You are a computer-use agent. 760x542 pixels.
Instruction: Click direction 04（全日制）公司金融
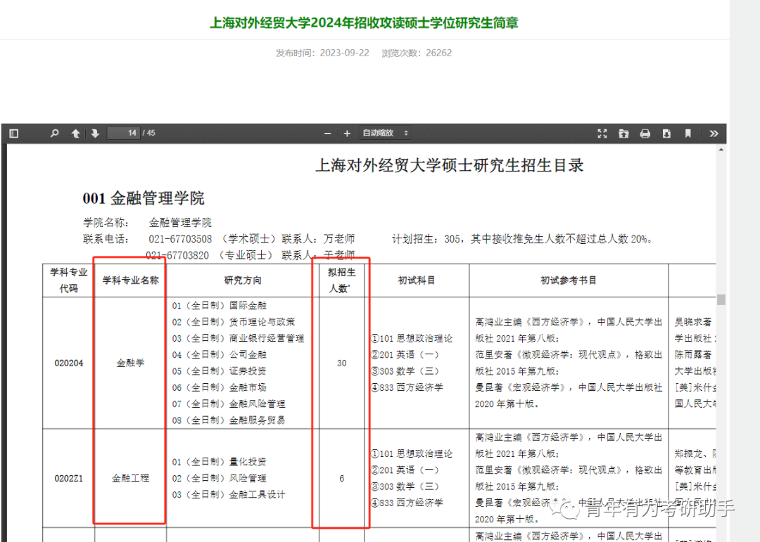[219, 355]
